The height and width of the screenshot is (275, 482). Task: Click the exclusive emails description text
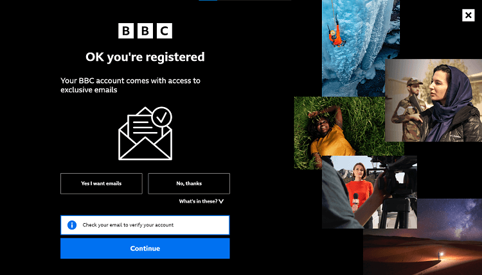130,85
